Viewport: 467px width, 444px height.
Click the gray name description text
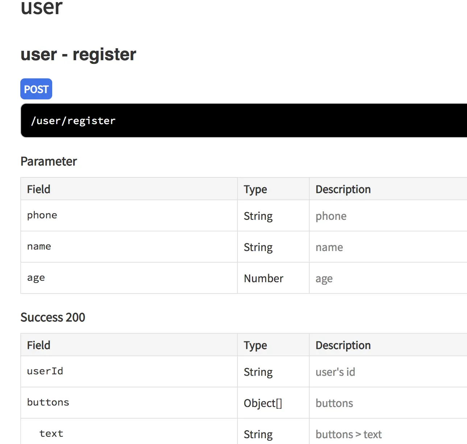pos(329,247)
